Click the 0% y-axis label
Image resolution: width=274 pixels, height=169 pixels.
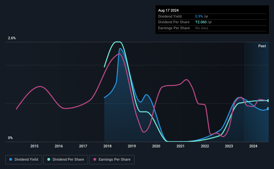tap(10, 138)
